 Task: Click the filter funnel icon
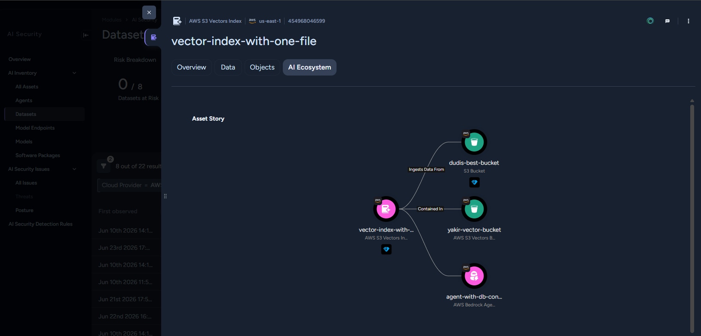pos(104,166)
